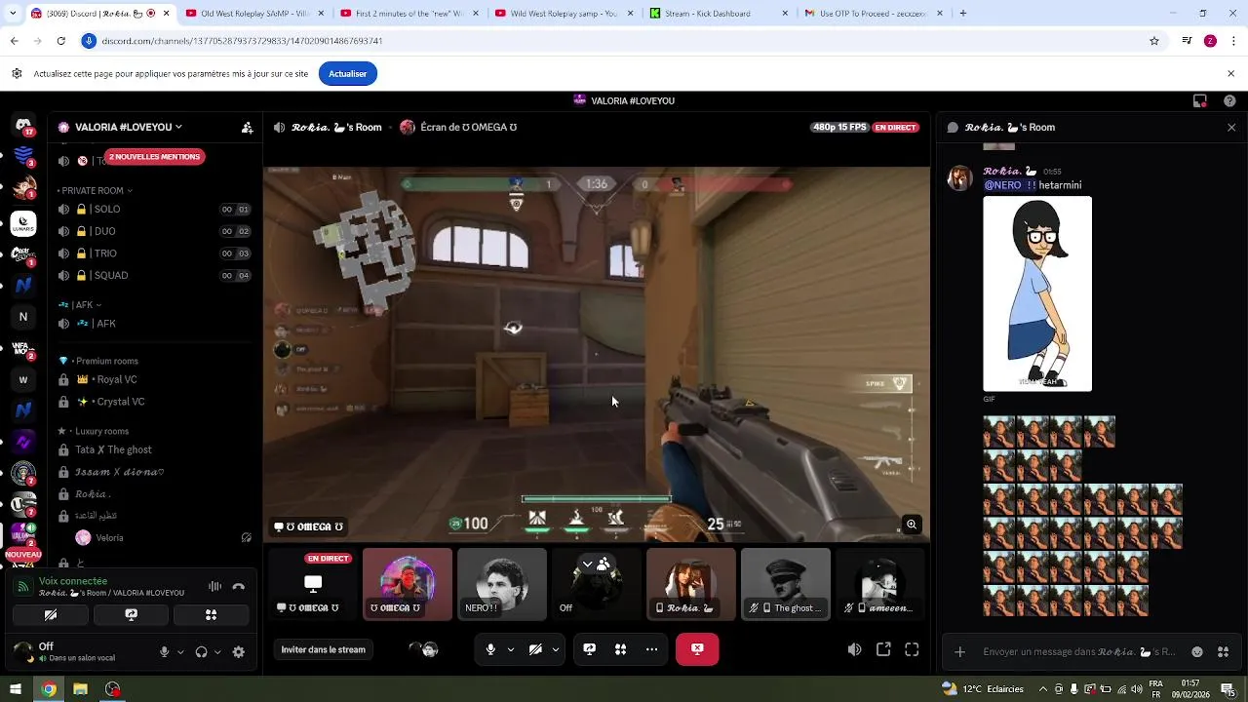The width and height of the screenshot is (1248, 702).
Task: Open camera options chevron in call bar
Action: [x=556, y=649]
